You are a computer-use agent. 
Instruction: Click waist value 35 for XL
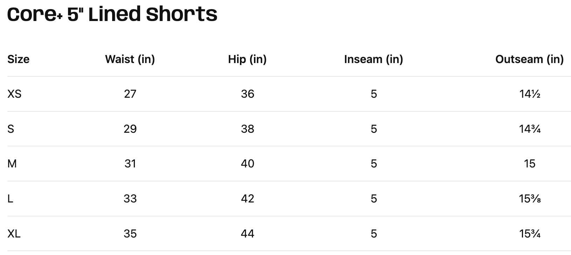pos(130,234)
